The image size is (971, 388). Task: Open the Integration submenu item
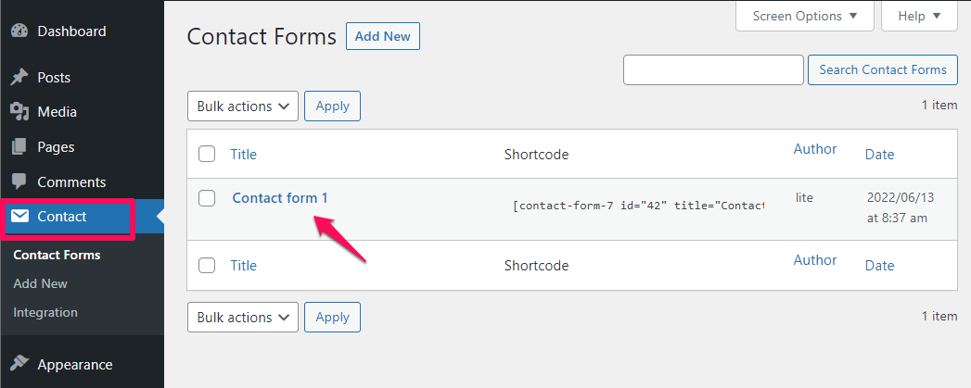click(x=45, y=312)
